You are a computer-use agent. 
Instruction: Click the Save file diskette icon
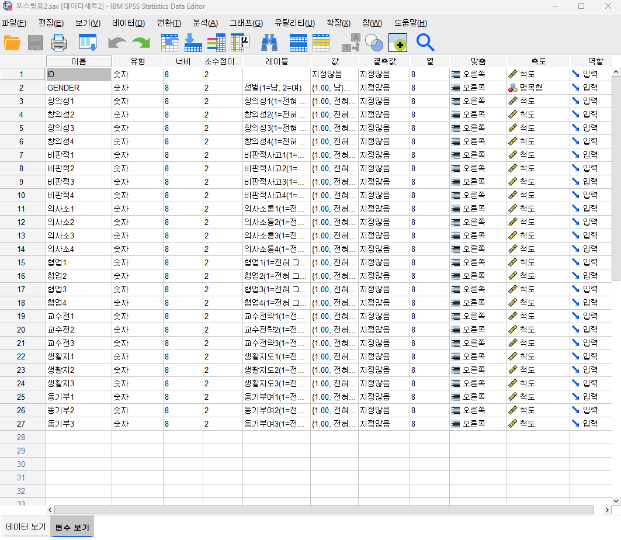coord(35,43)
